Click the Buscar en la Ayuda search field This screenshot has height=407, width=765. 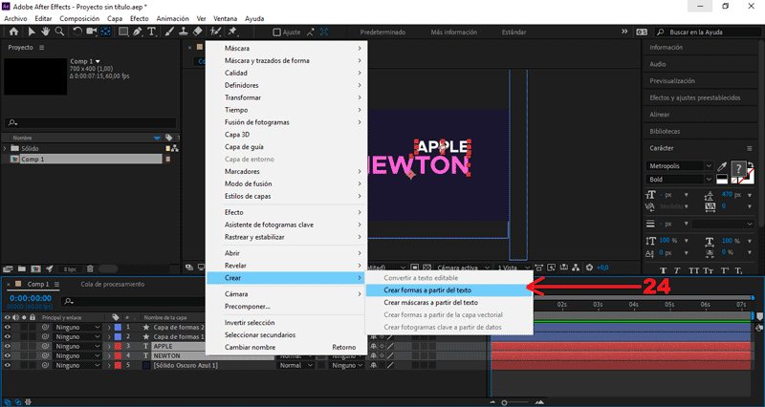coord(707,32)
